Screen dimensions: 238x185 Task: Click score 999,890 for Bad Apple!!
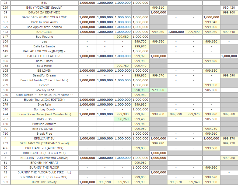click(x=211, y=27)
